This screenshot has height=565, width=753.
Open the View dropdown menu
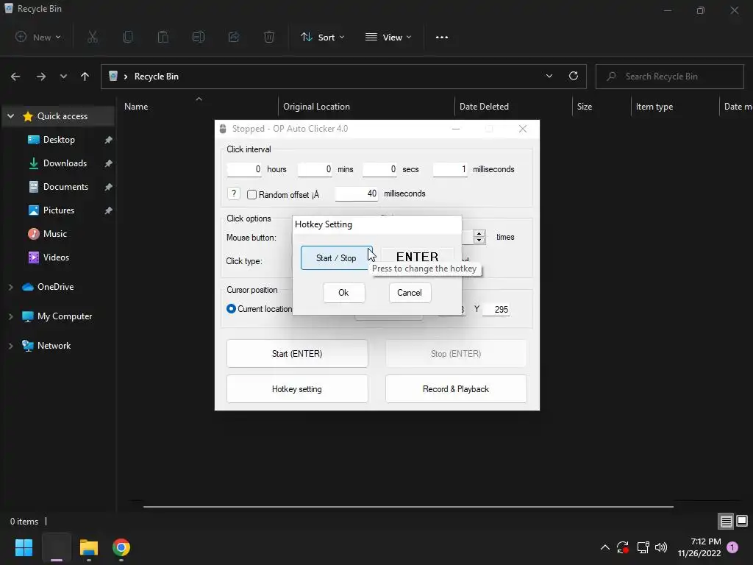click(x=388, y=37)
